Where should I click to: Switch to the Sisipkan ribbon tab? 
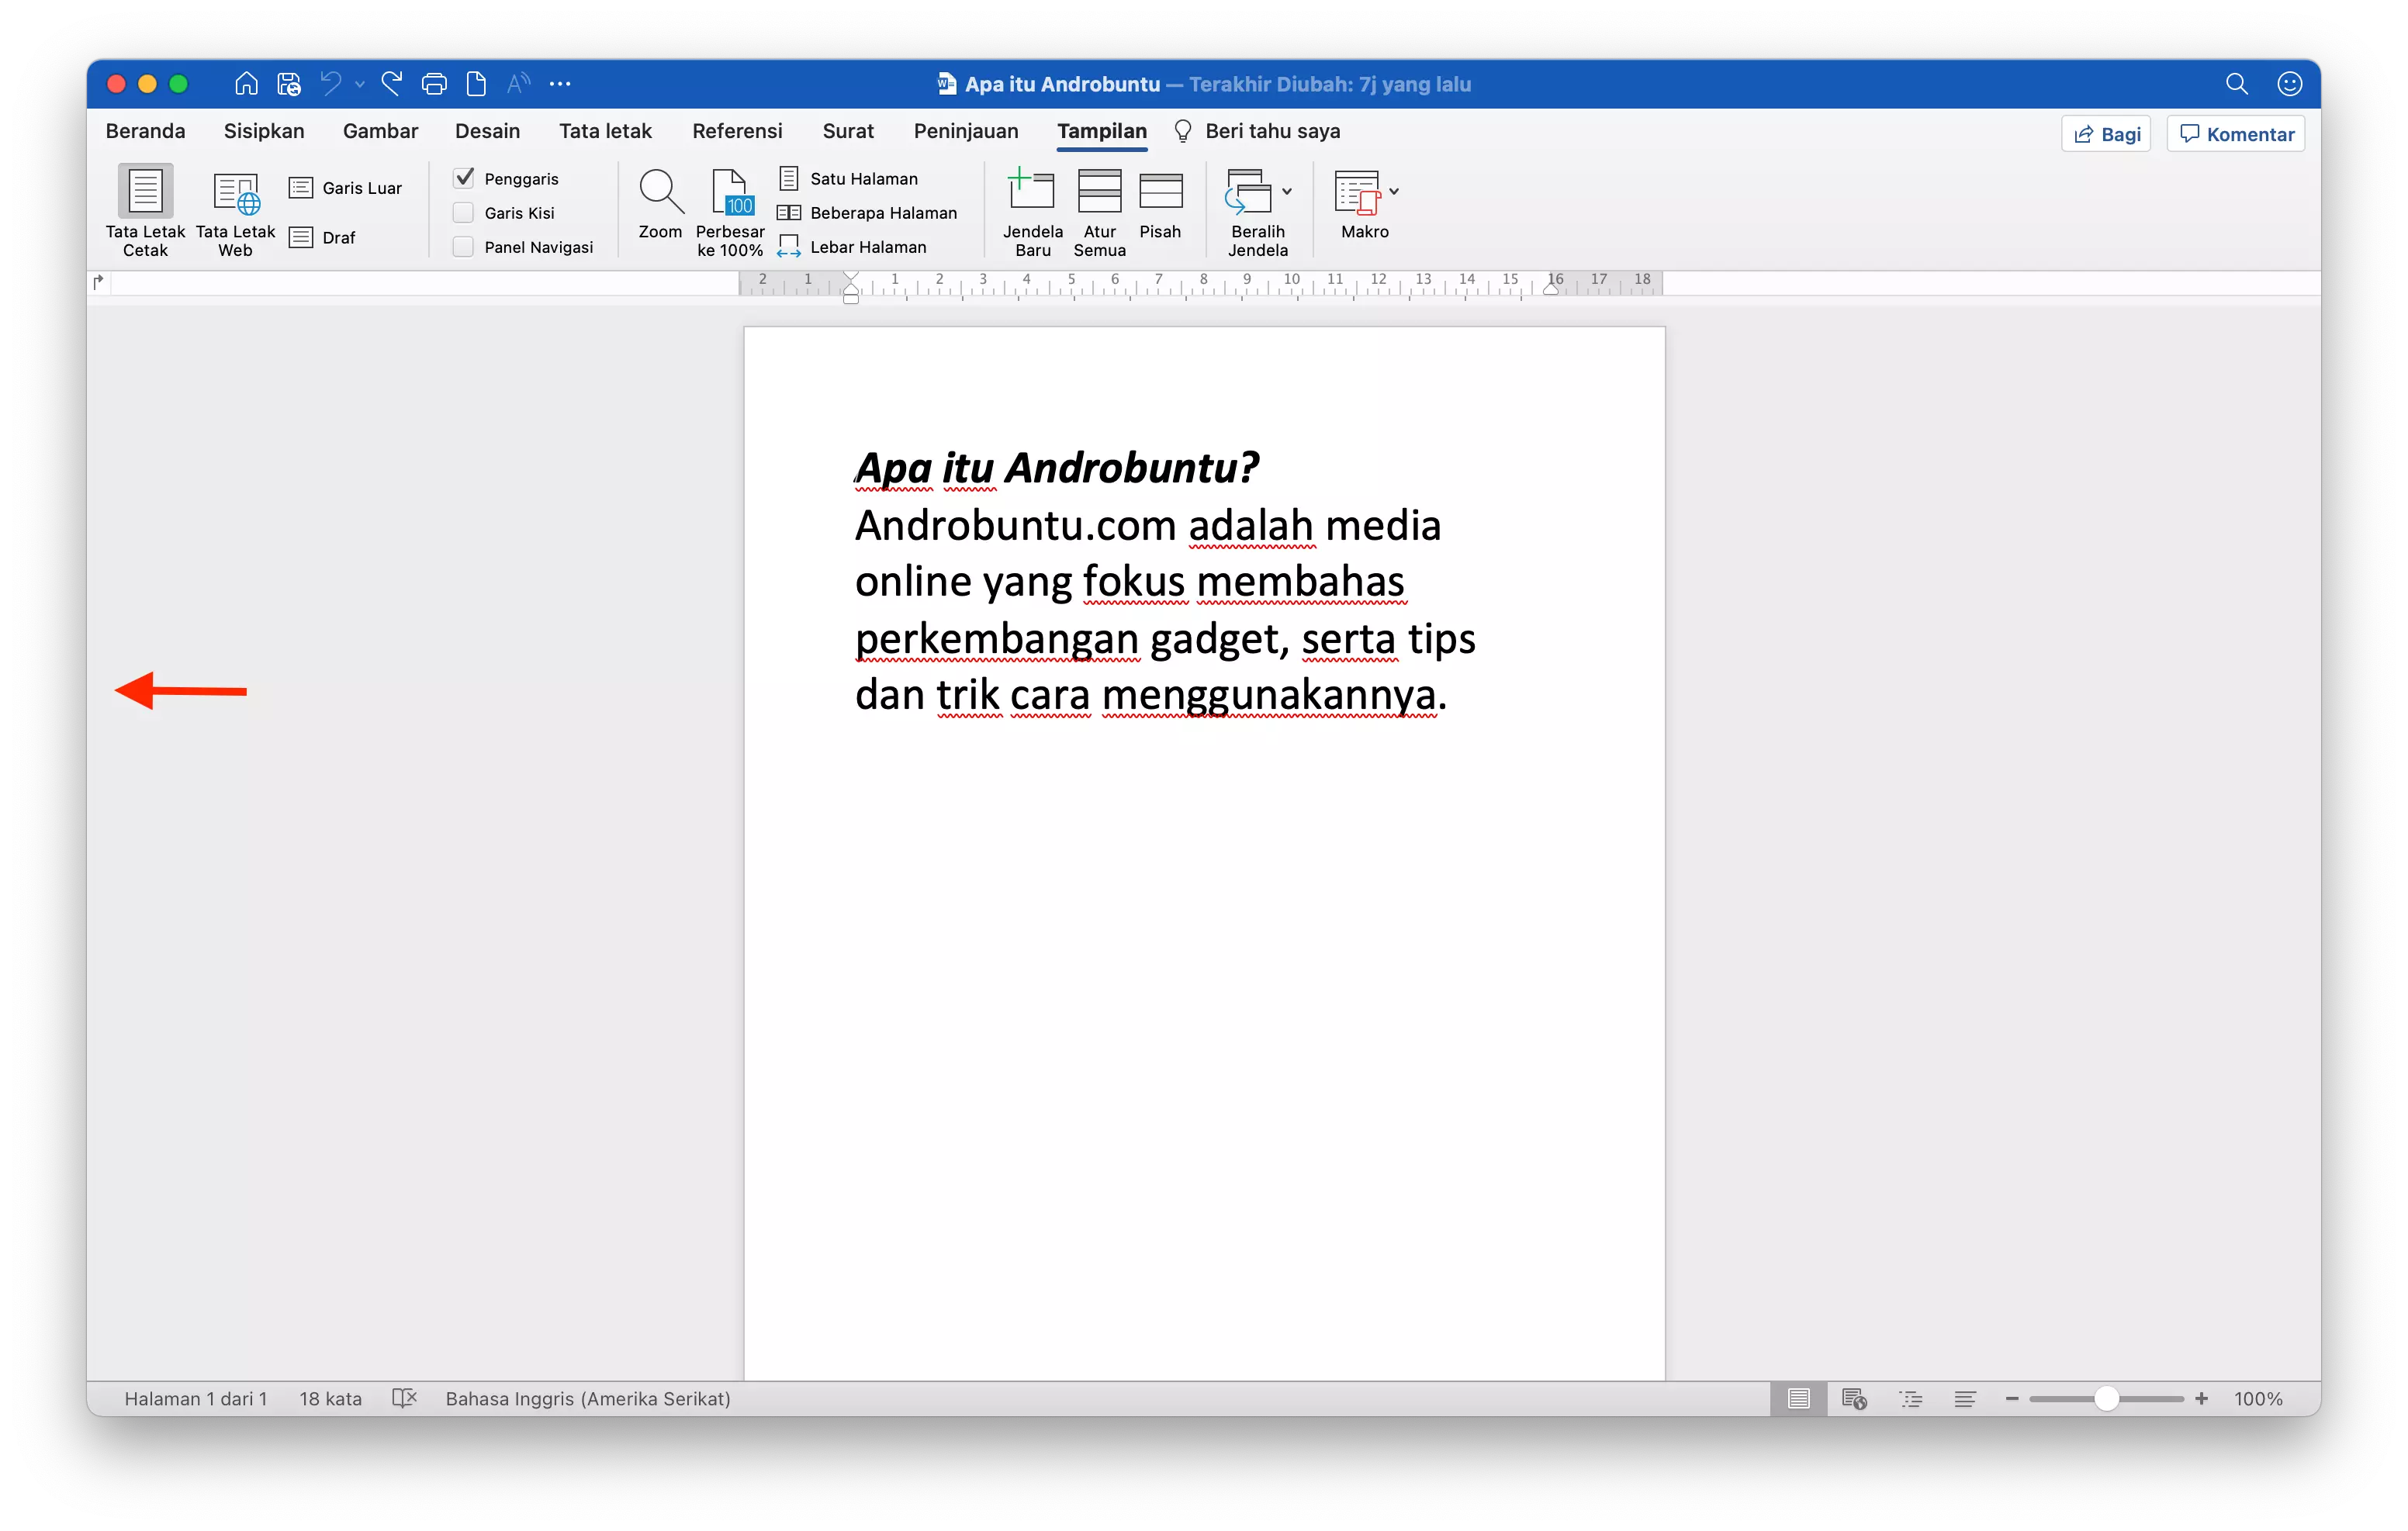pos(263,131)
